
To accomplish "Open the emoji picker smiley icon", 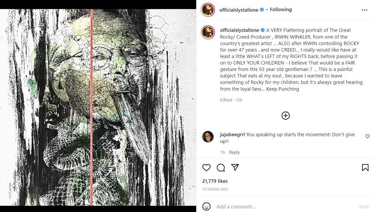I will pyautogui.click(x=206, y=206).
